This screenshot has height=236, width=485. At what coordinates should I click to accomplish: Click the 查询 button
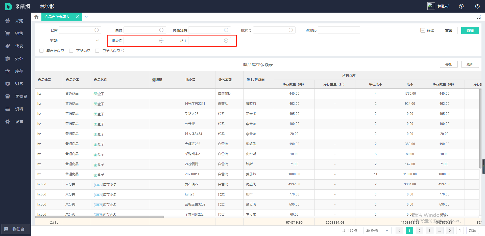pyautogui.click(x=470, y=30)
